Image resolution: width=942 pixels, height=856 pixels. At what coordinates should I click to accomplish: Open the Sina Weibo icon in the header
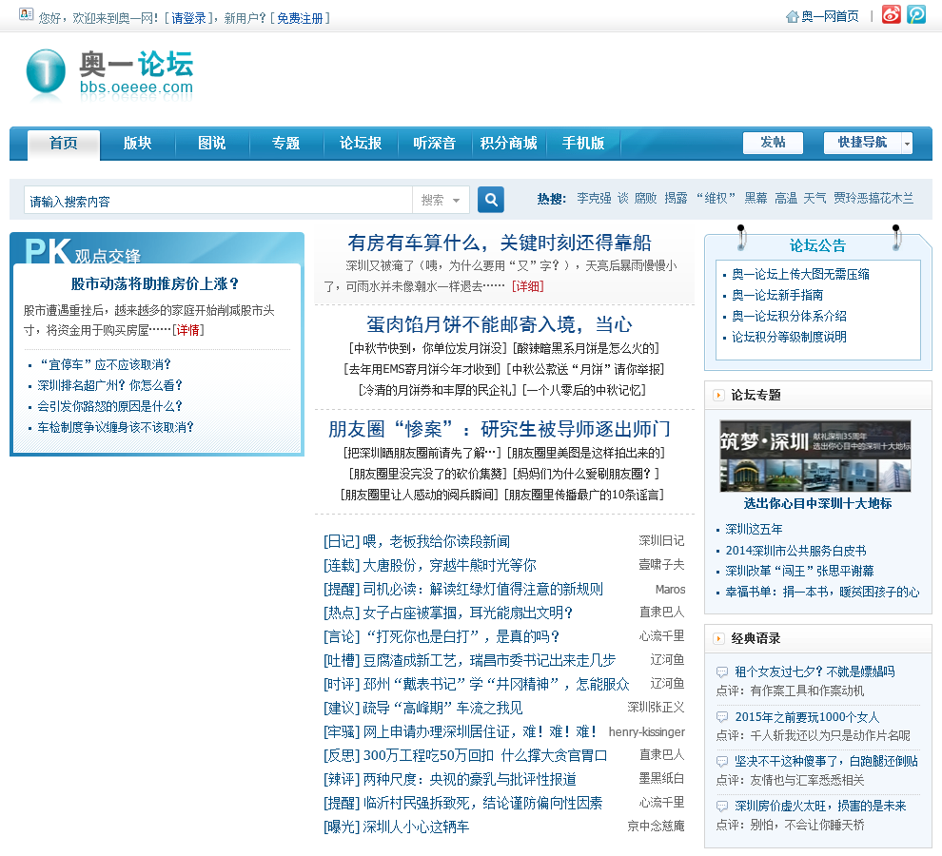click(x=891, y=14)
